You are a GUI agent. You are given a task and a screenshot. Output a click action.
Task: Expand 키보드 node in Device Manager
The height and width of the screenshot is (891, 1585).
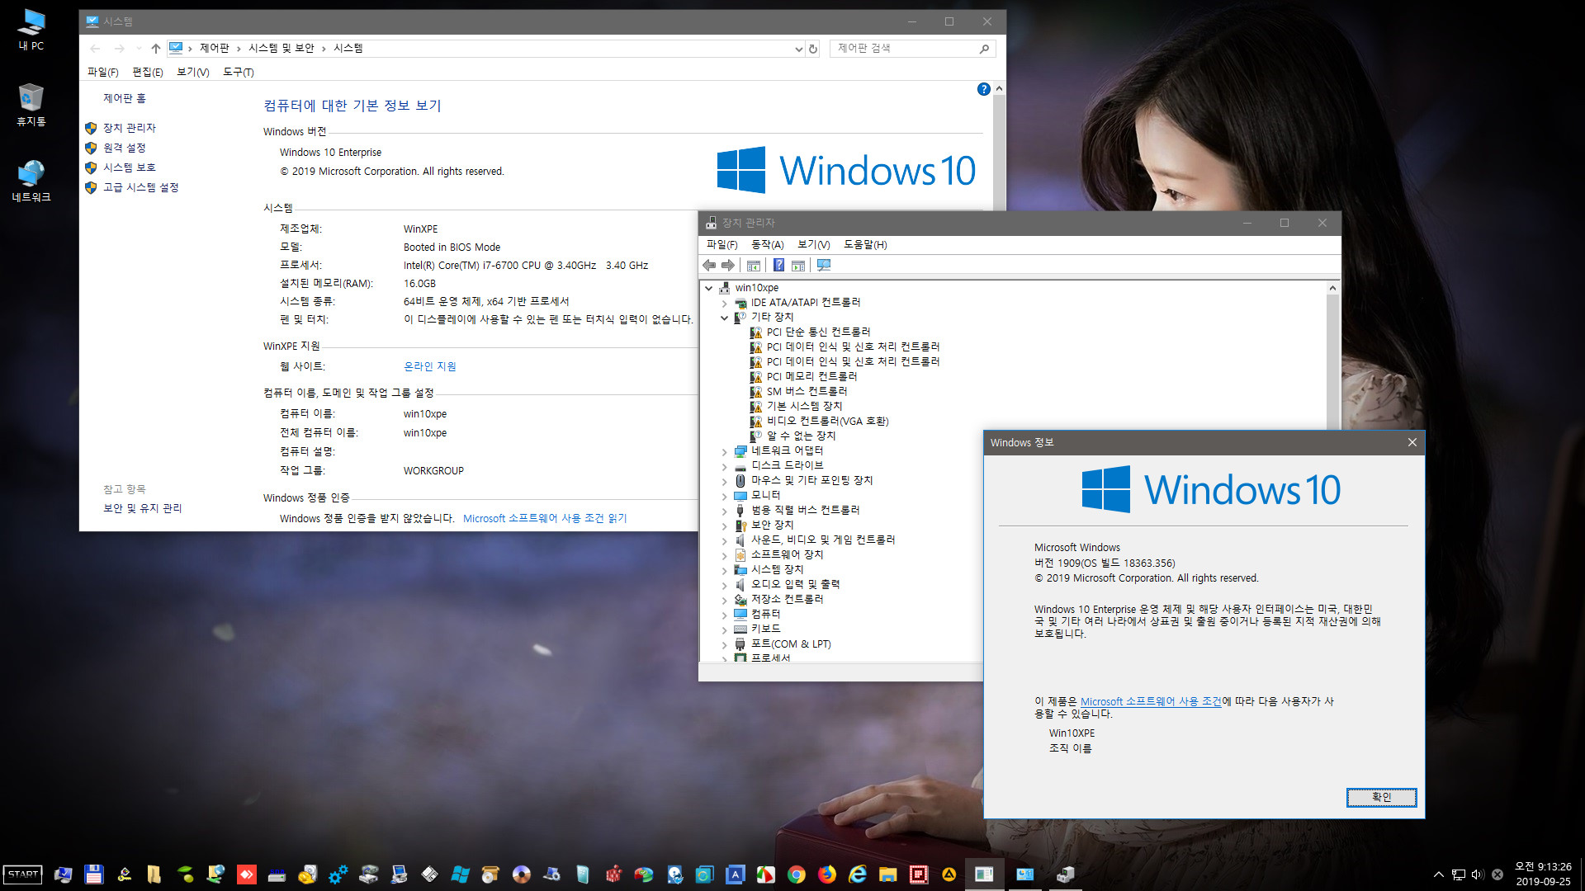725,629
